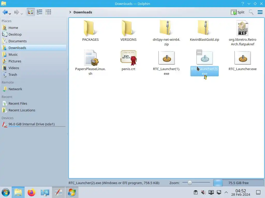Expand the breadcrumb chevron before Downloads
The width and height of the screenshot is (265, 198).
click(70, 12)
